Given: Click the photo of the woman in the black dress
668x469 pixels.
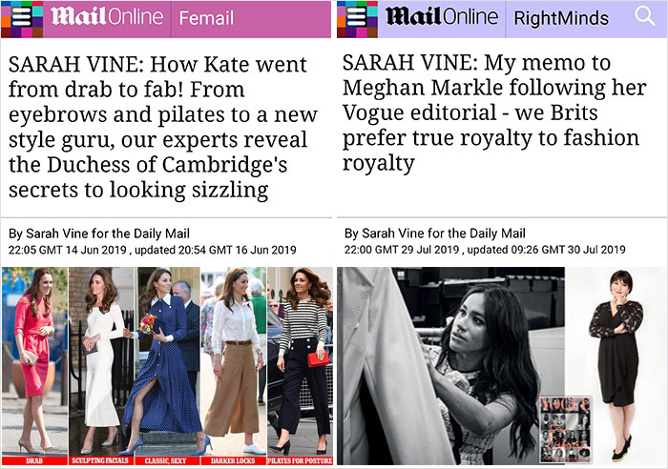Looking at the screenshot, I should click(x=615, y=367).
